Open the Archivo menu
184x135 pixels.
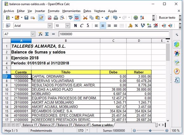coord(9,11)
